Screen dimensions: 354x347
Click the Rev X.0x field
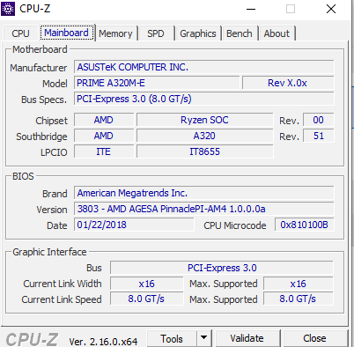pos(288,83)
